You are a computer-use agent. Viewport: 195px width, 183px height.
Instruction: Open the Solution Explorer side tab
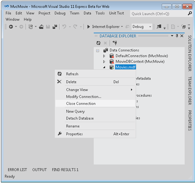click(190, 53)
